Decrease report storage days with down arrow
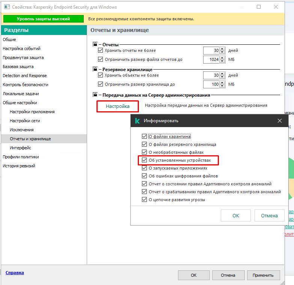Screen dimensions: 294x285 point(222,52)
